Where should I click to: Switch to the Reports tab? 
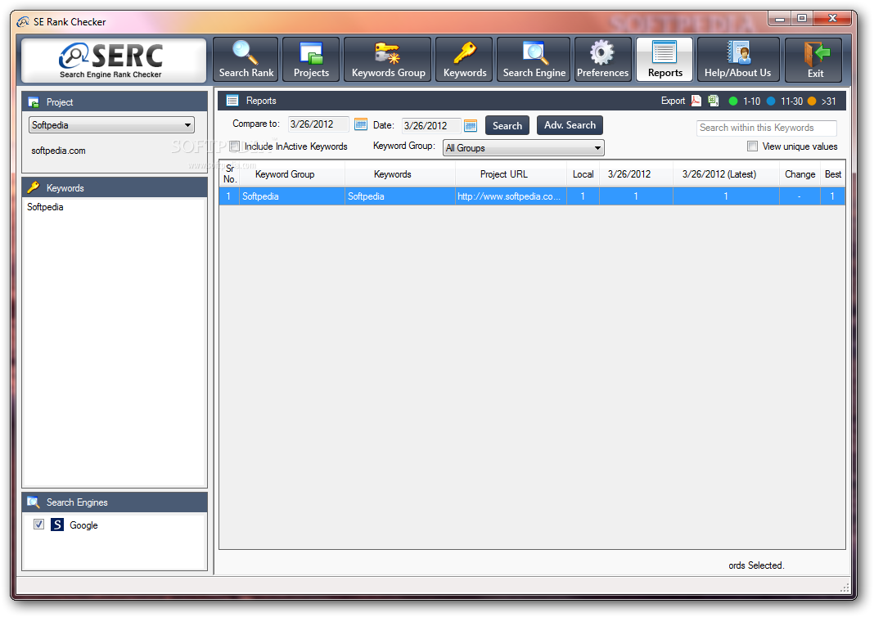click(x=665, y=59)
